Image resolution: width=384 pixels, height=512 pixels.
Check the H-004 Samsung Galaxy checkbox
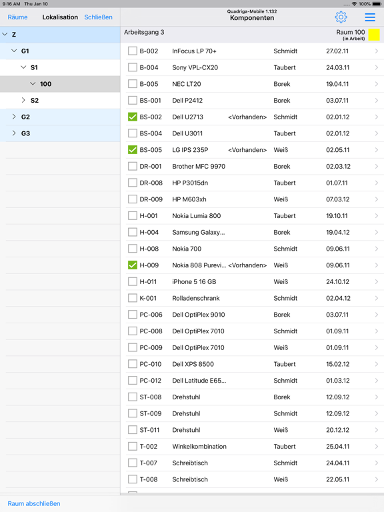(132, 232)
